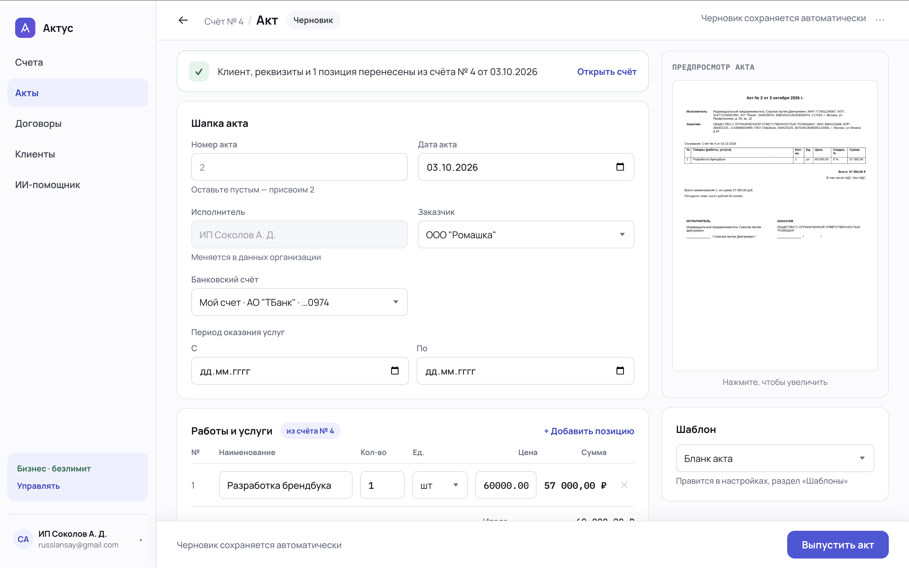
Task: Click the Черновик status badge
Action: click(x=313, y=20)
